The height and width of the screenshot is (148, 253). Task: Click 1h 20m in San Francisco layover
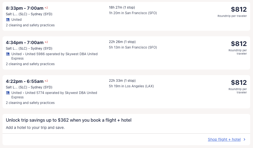click(133, 13)
